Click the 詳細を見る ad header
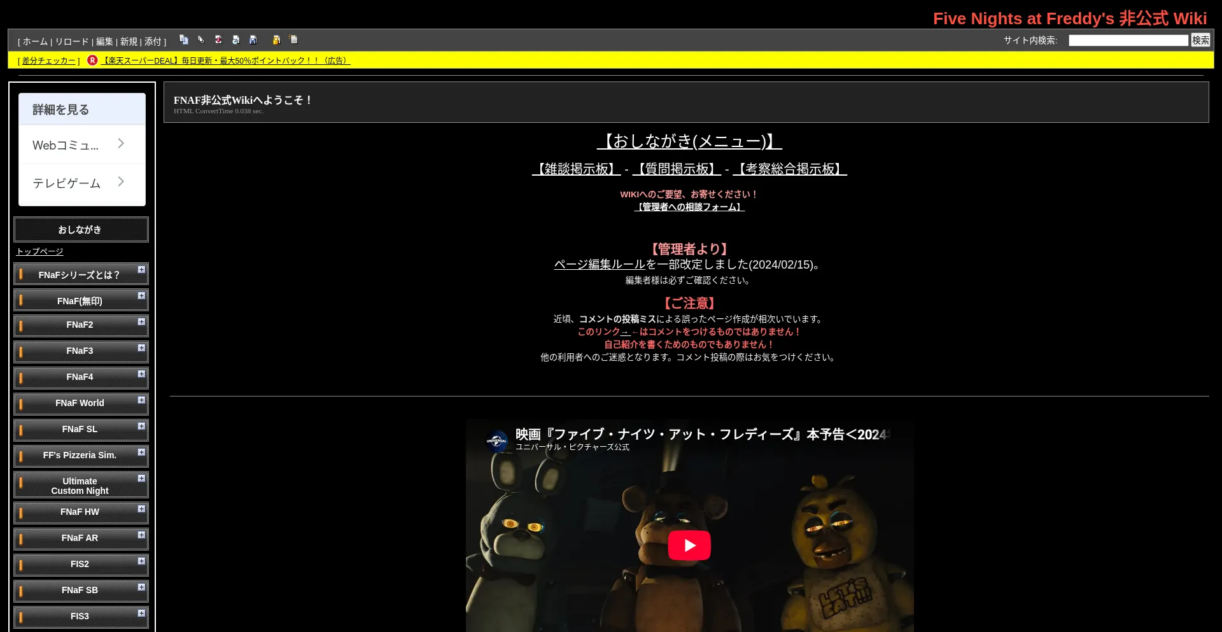 pos(82,109)
